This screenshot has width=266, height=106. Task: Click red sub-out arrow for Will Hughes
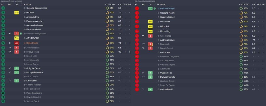click(150, 36)
